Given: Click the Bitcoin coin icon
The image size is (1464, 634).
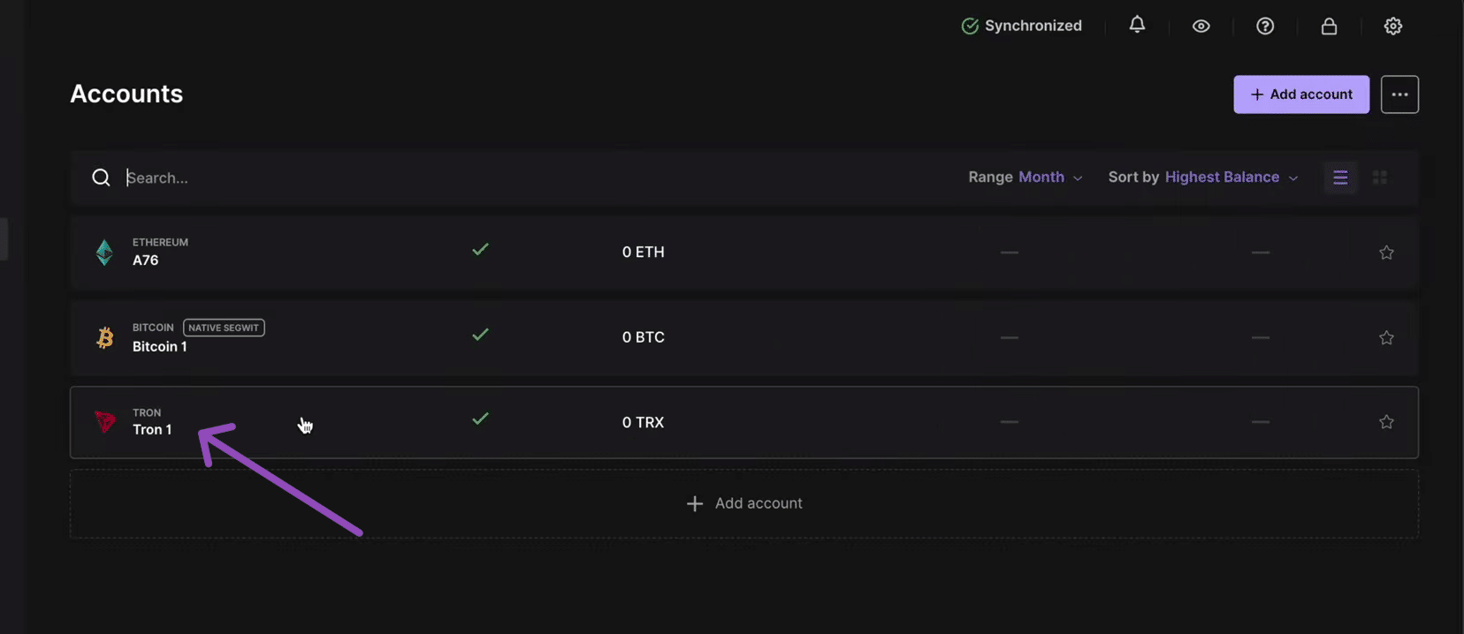Looking at the screenshot, I should pos(104,337).
